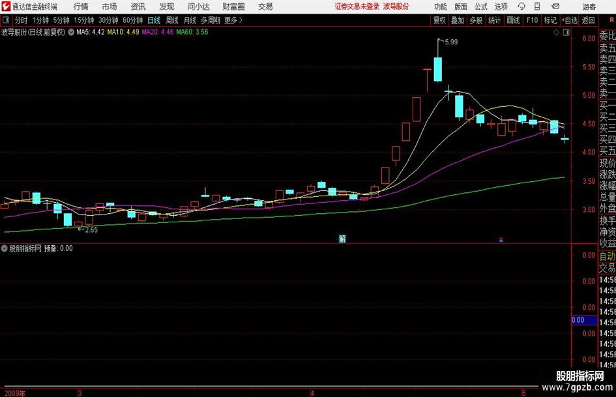This screenshot has height=397, width=616.
Task: Switch to 月线 monthly tab
Action: tap(190, 20)
